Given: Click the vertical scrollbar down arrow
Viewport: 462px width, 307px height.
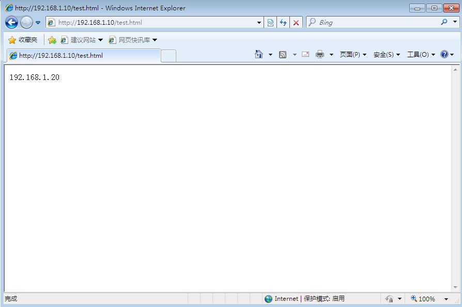Looking at the screenshot, I should 455,287.
